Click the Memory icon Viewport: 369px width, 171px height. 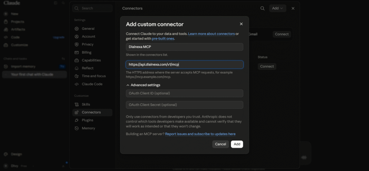pyautogui.click(x=76, y=128)
